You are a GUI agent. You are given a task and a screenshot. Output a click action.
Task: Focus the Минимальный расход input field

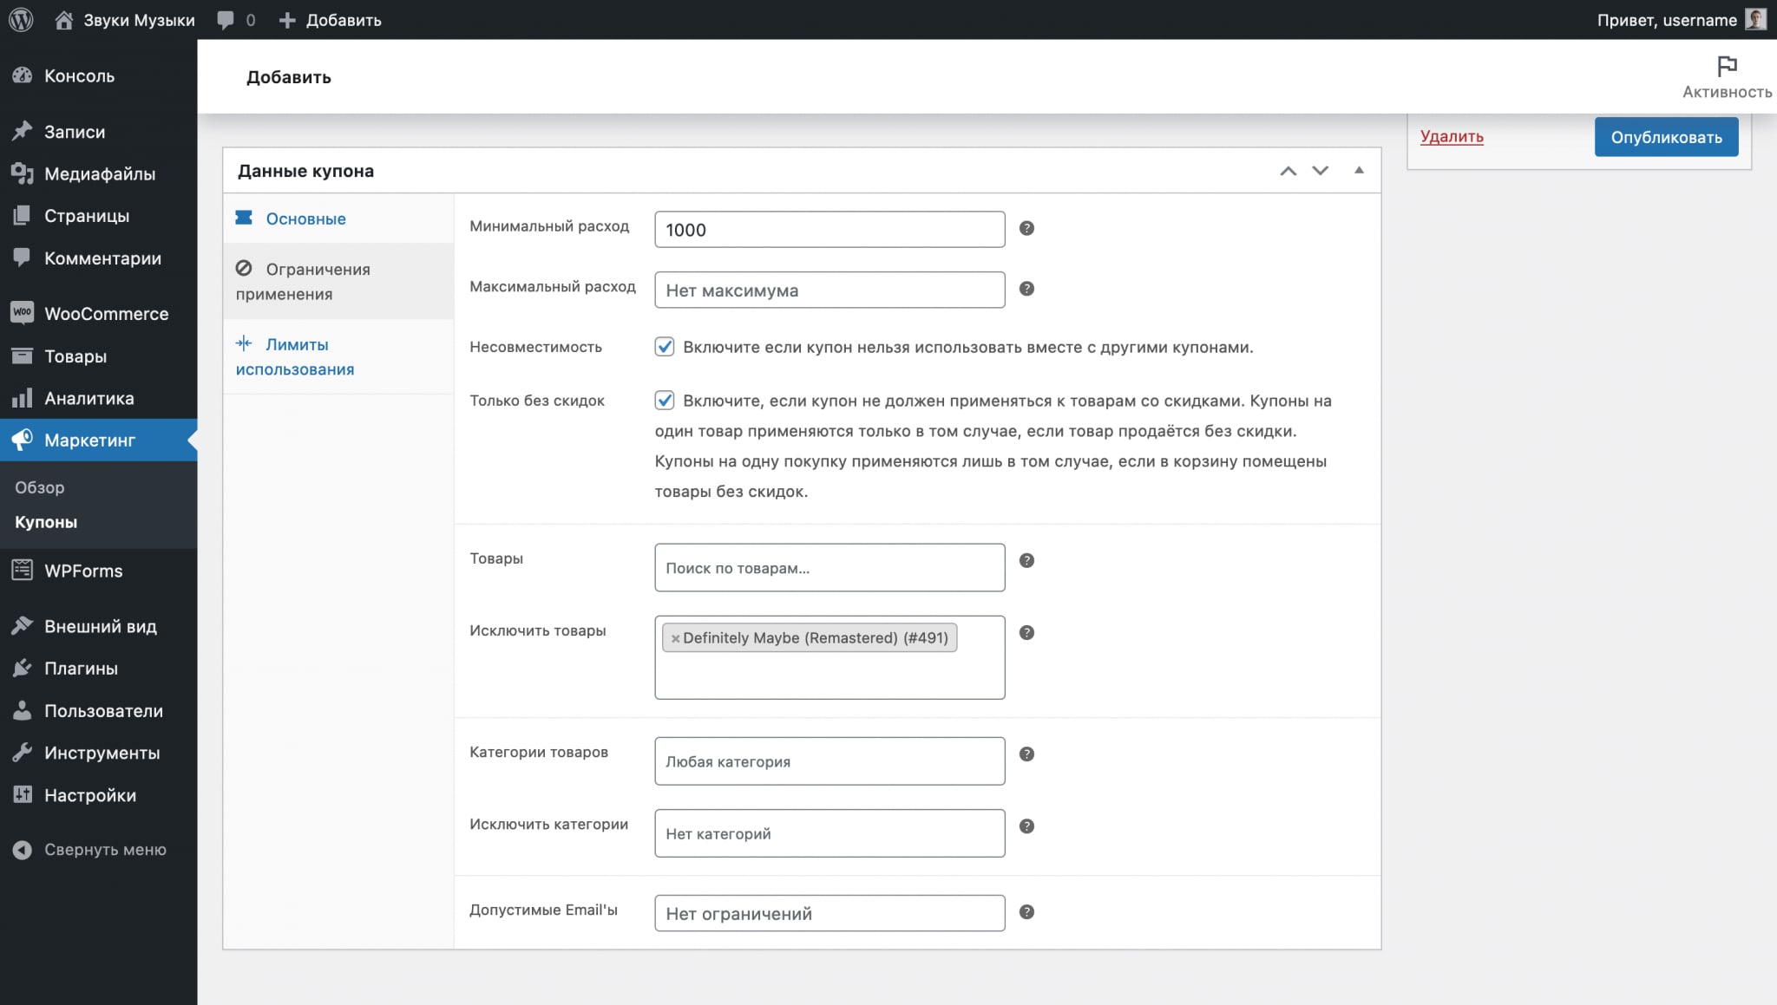tap(829, 229)
